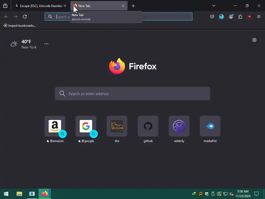The width and height of the screenshot is (265, 199).
Task: Reload the current page
Action: (25, 17)
